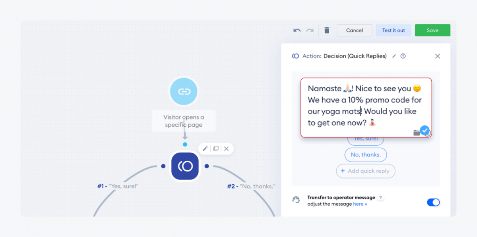
Task: Open the 'here »' link to adjust message
Action: pos(360,204)
